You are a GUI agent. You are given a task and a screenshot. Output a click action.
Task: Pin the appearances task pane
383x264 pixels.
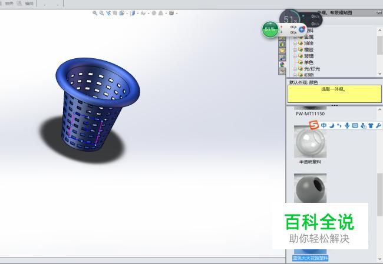380,13
